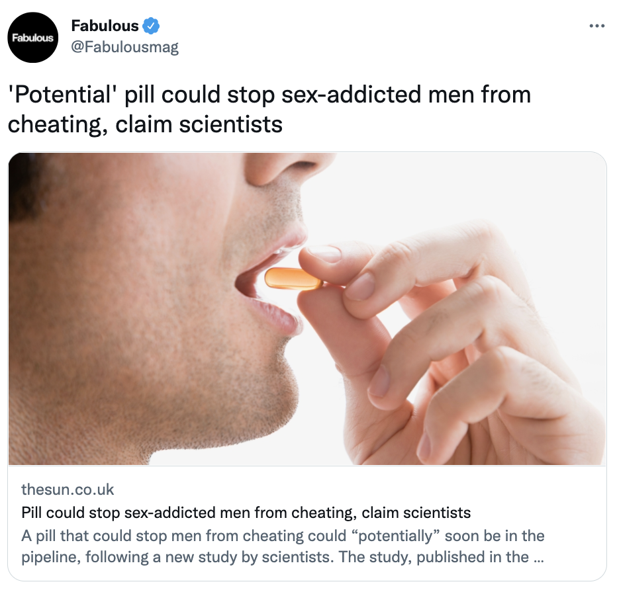Click the Fabulous profile avatar

tap(33, 37)
